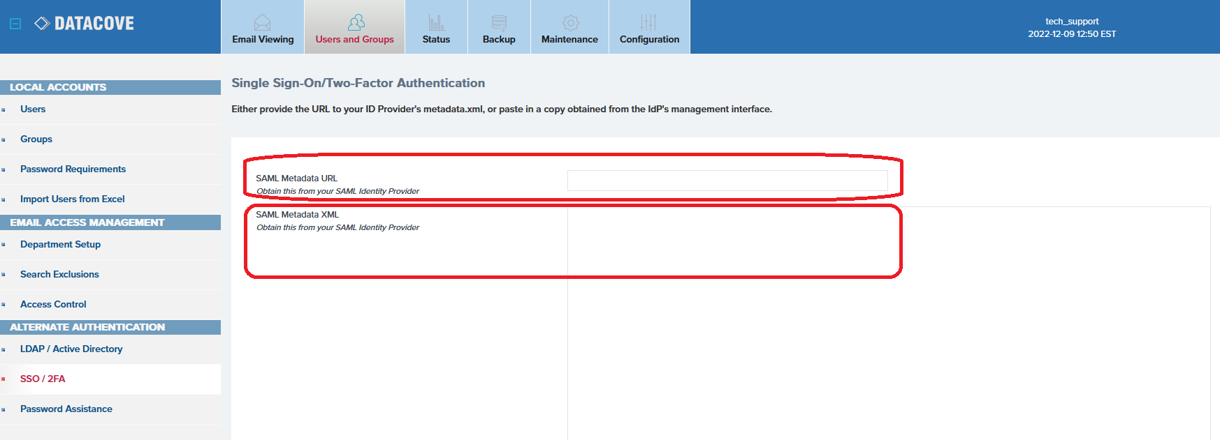Go to Password Requirements
The width and height of the screenshot is (1220, 440).
click(73, 169)
